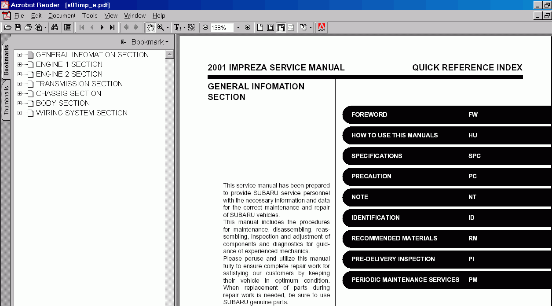Expand the ENGINE 1 SECTION bookmark
Screen dimensions: 552x306
point(19,65)
